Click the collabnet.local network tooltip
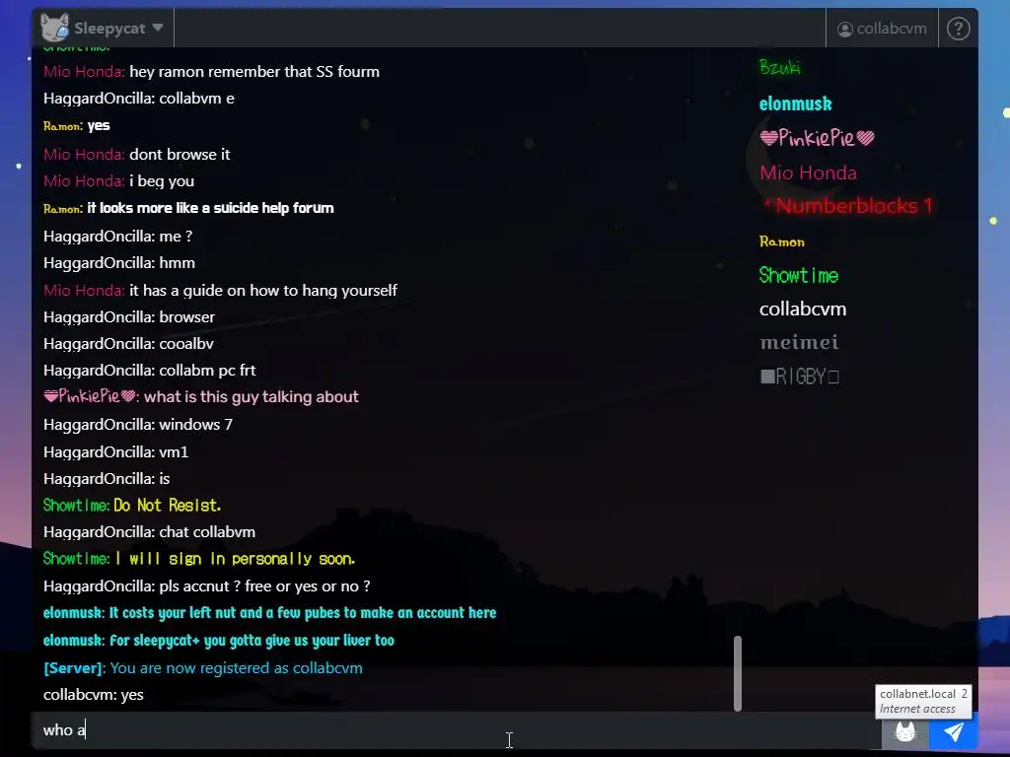The width and height of the screenshot is (1010, 757). coord(923,701)
